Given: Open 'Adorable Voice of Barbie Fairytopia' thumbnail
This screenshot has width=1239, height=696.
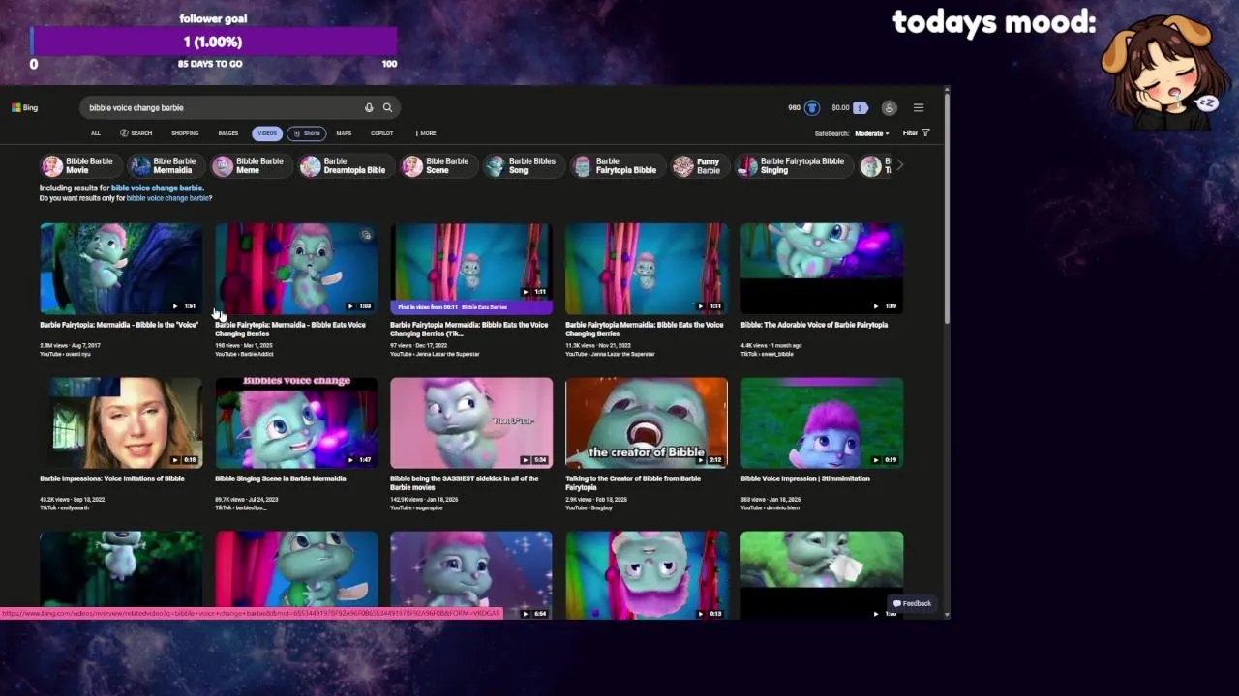Looking at the screenshot, I should point(822,269).
